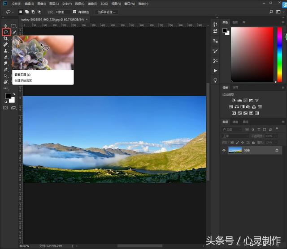The width and height of the screenshot is (287, 249).
Task: Add a Color Balance scales adjustment
Action: [x=237, y=107]
